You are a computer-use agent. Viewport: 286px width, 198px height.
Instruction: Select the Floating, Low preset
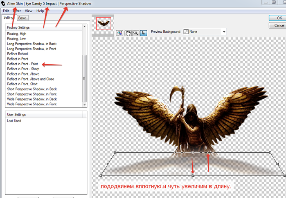click(x=16, y=39)
